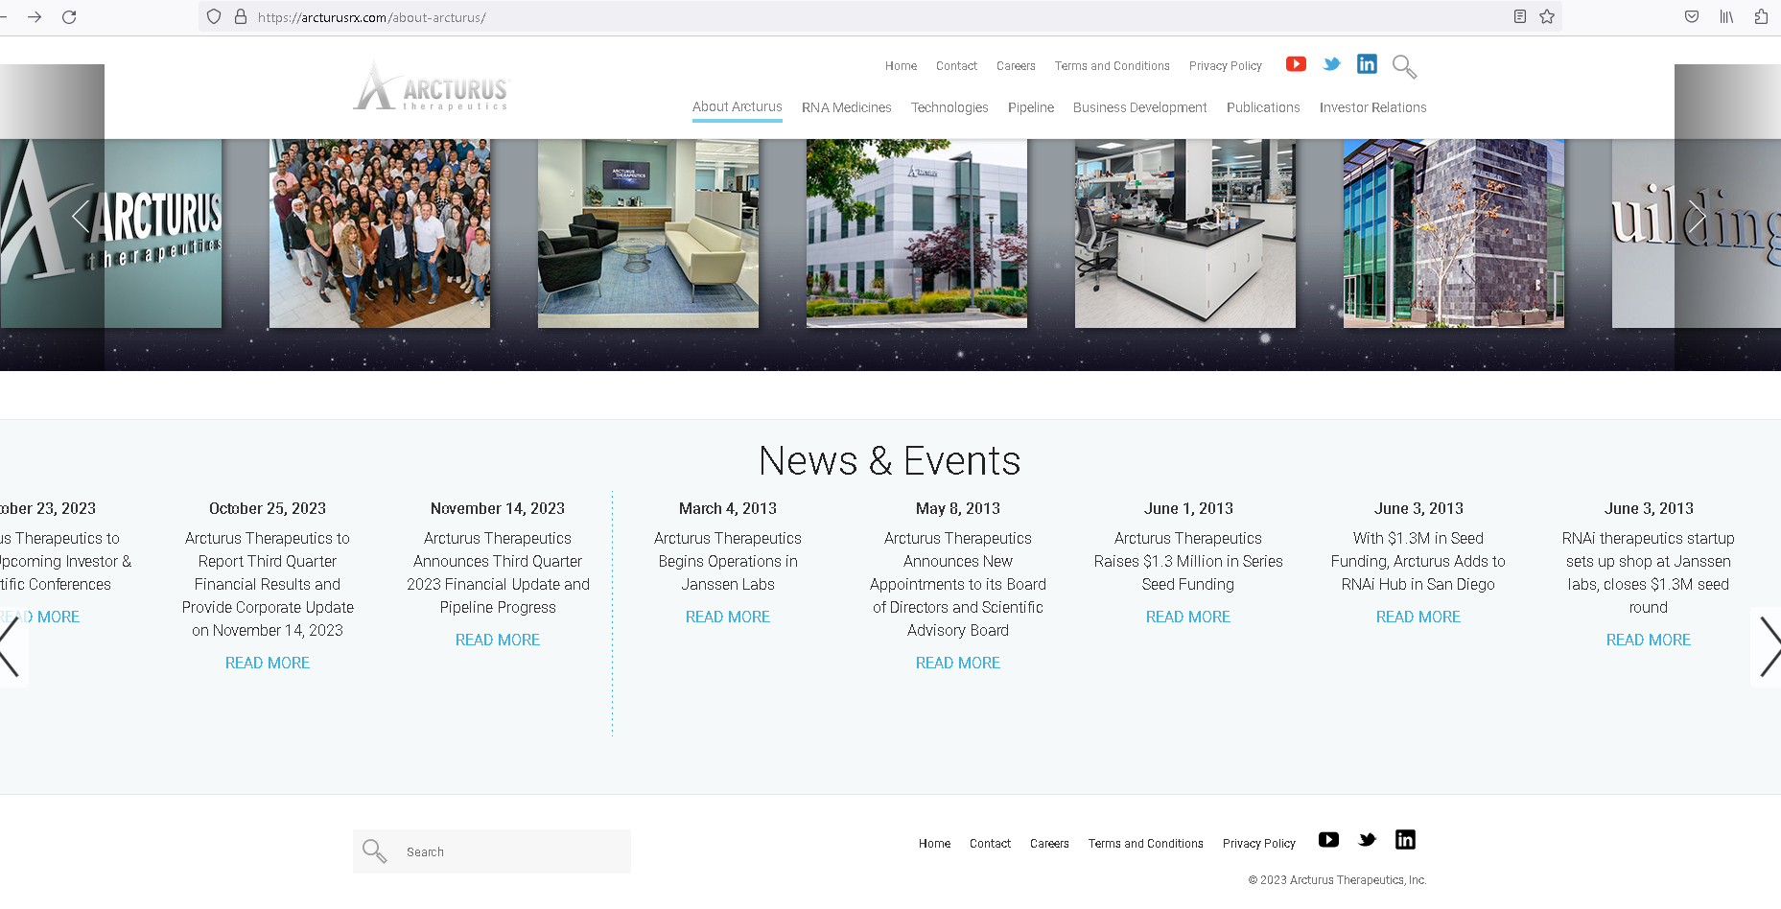
Task: Open team group photo thumbnail
Action: pos(380,233)
